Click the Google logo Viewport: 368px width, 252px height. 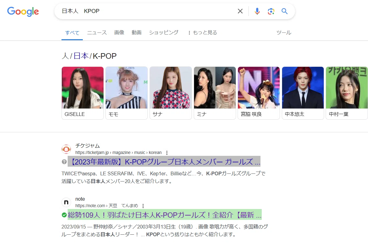click(23, 11)
